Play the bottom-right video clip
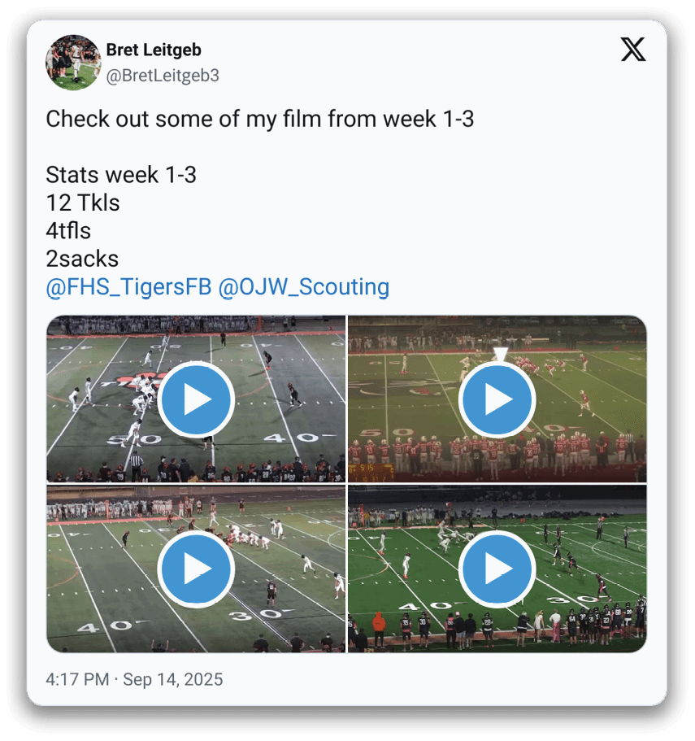The width and height of the screenshot is (695, 741). tap(497, 569)
